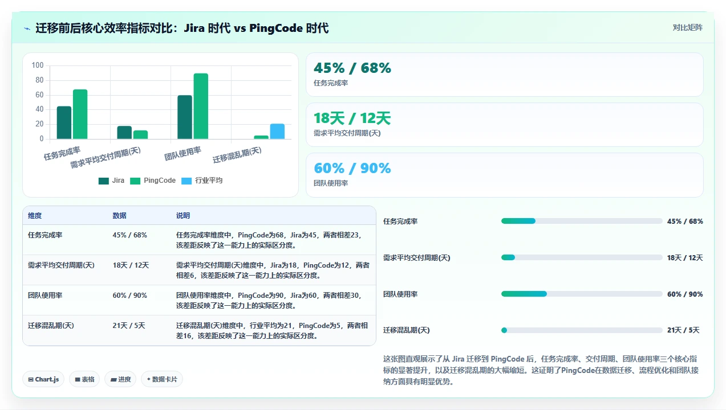This screenshot has width=726, height=410.
Task: Click the summary paragraph starting 这张图直观展示了
Action: tap(540, 371)
